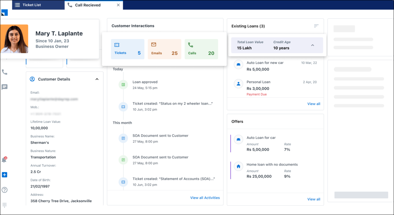Click the app logo in the top-left corner
The height and width of the screenshot is (215, 394).
tap(4, 12)
